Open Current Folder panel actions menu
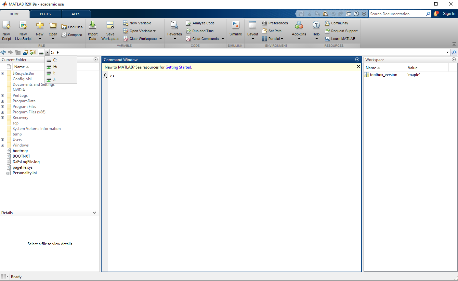Image resolution: width=458 pixels, height=281 pixels. [96, 59]
